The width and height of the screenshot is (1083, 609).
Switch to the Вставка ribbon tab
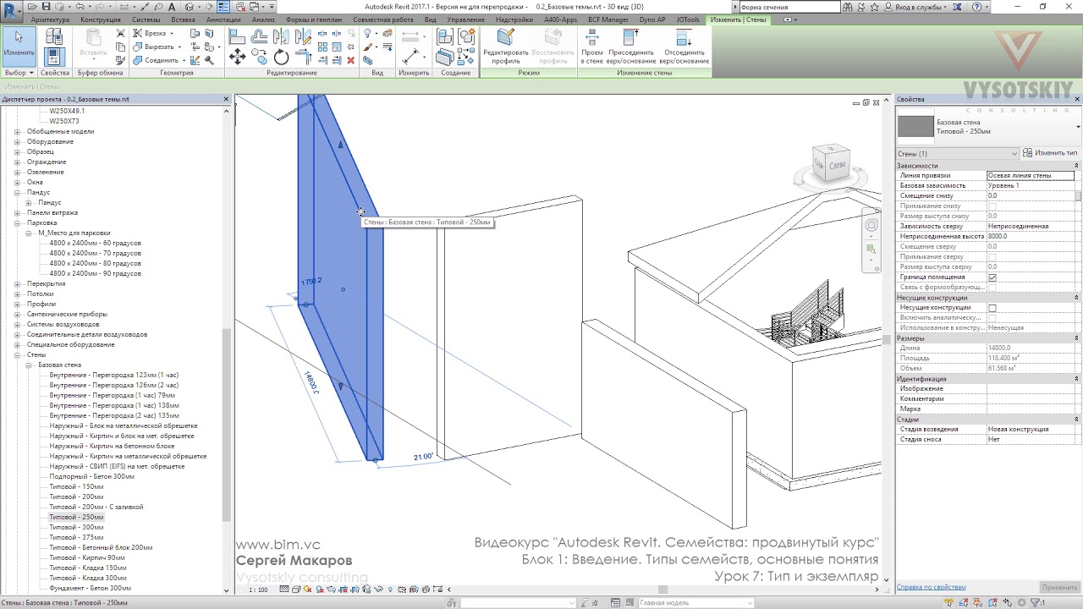(183, 19)
